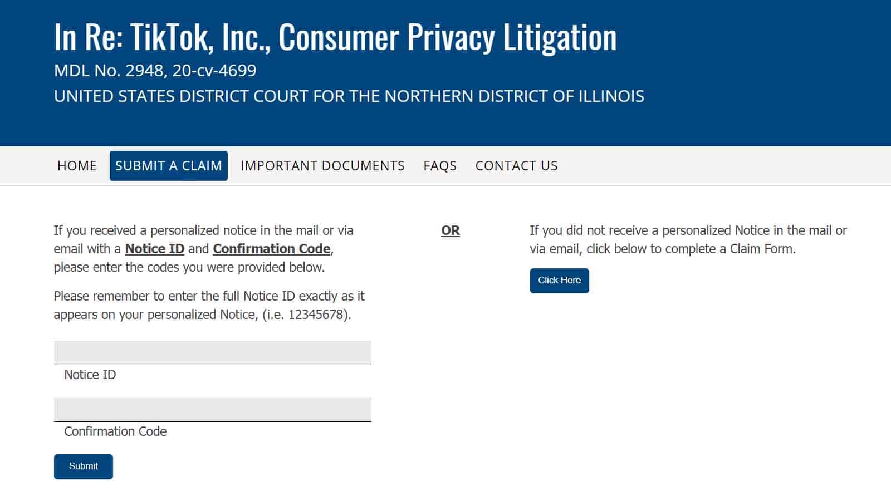Open the FAQS page
The width and height of the screenshot is (891, 501).
click(439, 165)
